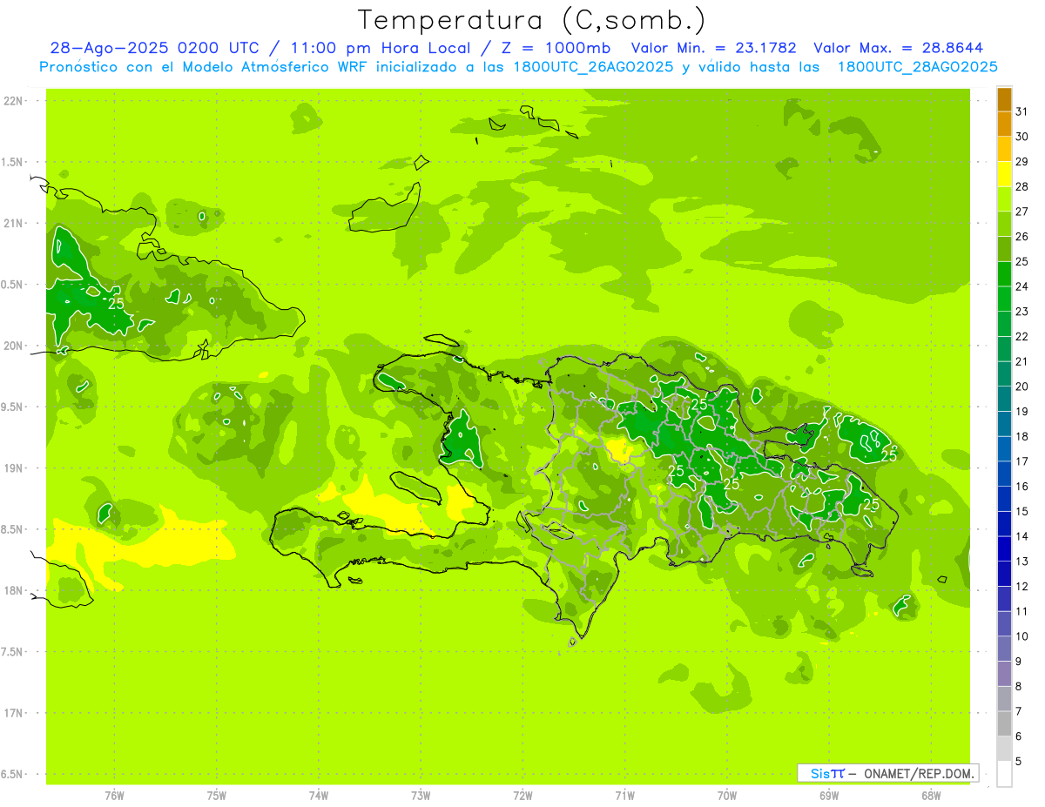Click the colorbar label '17'
This screenshot has width=1045, height=807.
point(1022,461)
